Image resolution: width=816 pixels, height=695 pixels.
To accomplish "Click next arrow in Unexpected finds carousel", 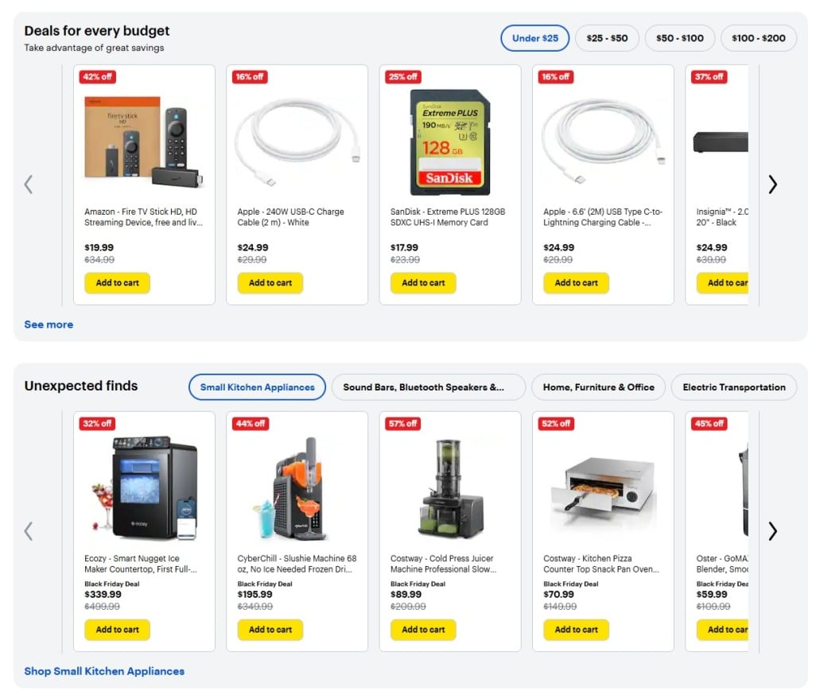I will (x=772, y=531).
